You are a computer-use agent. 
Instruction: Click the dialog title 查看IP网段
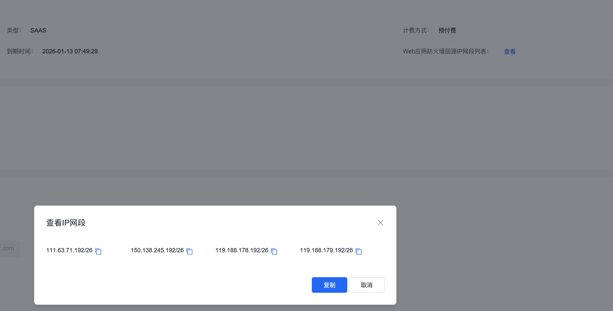65,223
